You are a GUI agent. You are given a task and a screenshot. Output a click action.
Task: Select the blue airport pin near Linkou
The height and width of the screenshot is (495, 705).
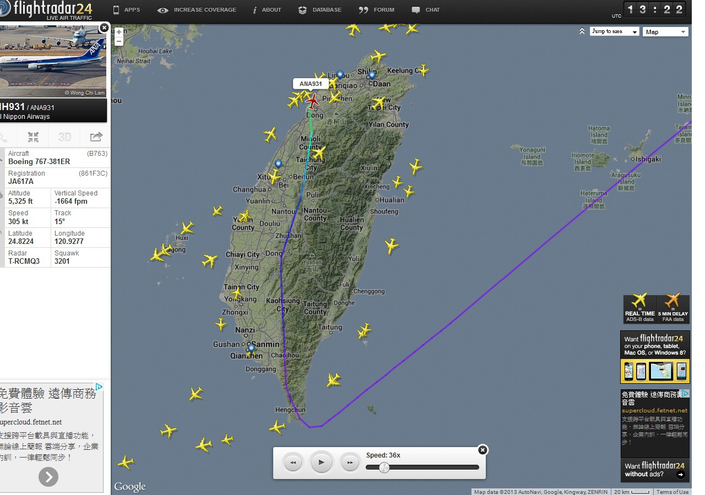point(340,75)
